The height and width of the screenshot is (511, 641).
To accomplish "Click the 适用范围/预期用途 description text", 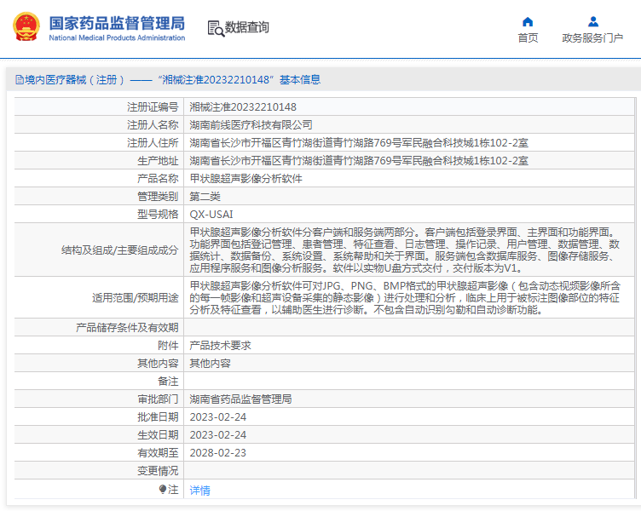I will click(x=405, y=298).
